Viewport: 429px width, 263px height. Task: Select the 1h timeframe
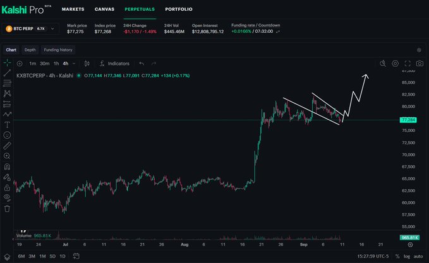56,64
